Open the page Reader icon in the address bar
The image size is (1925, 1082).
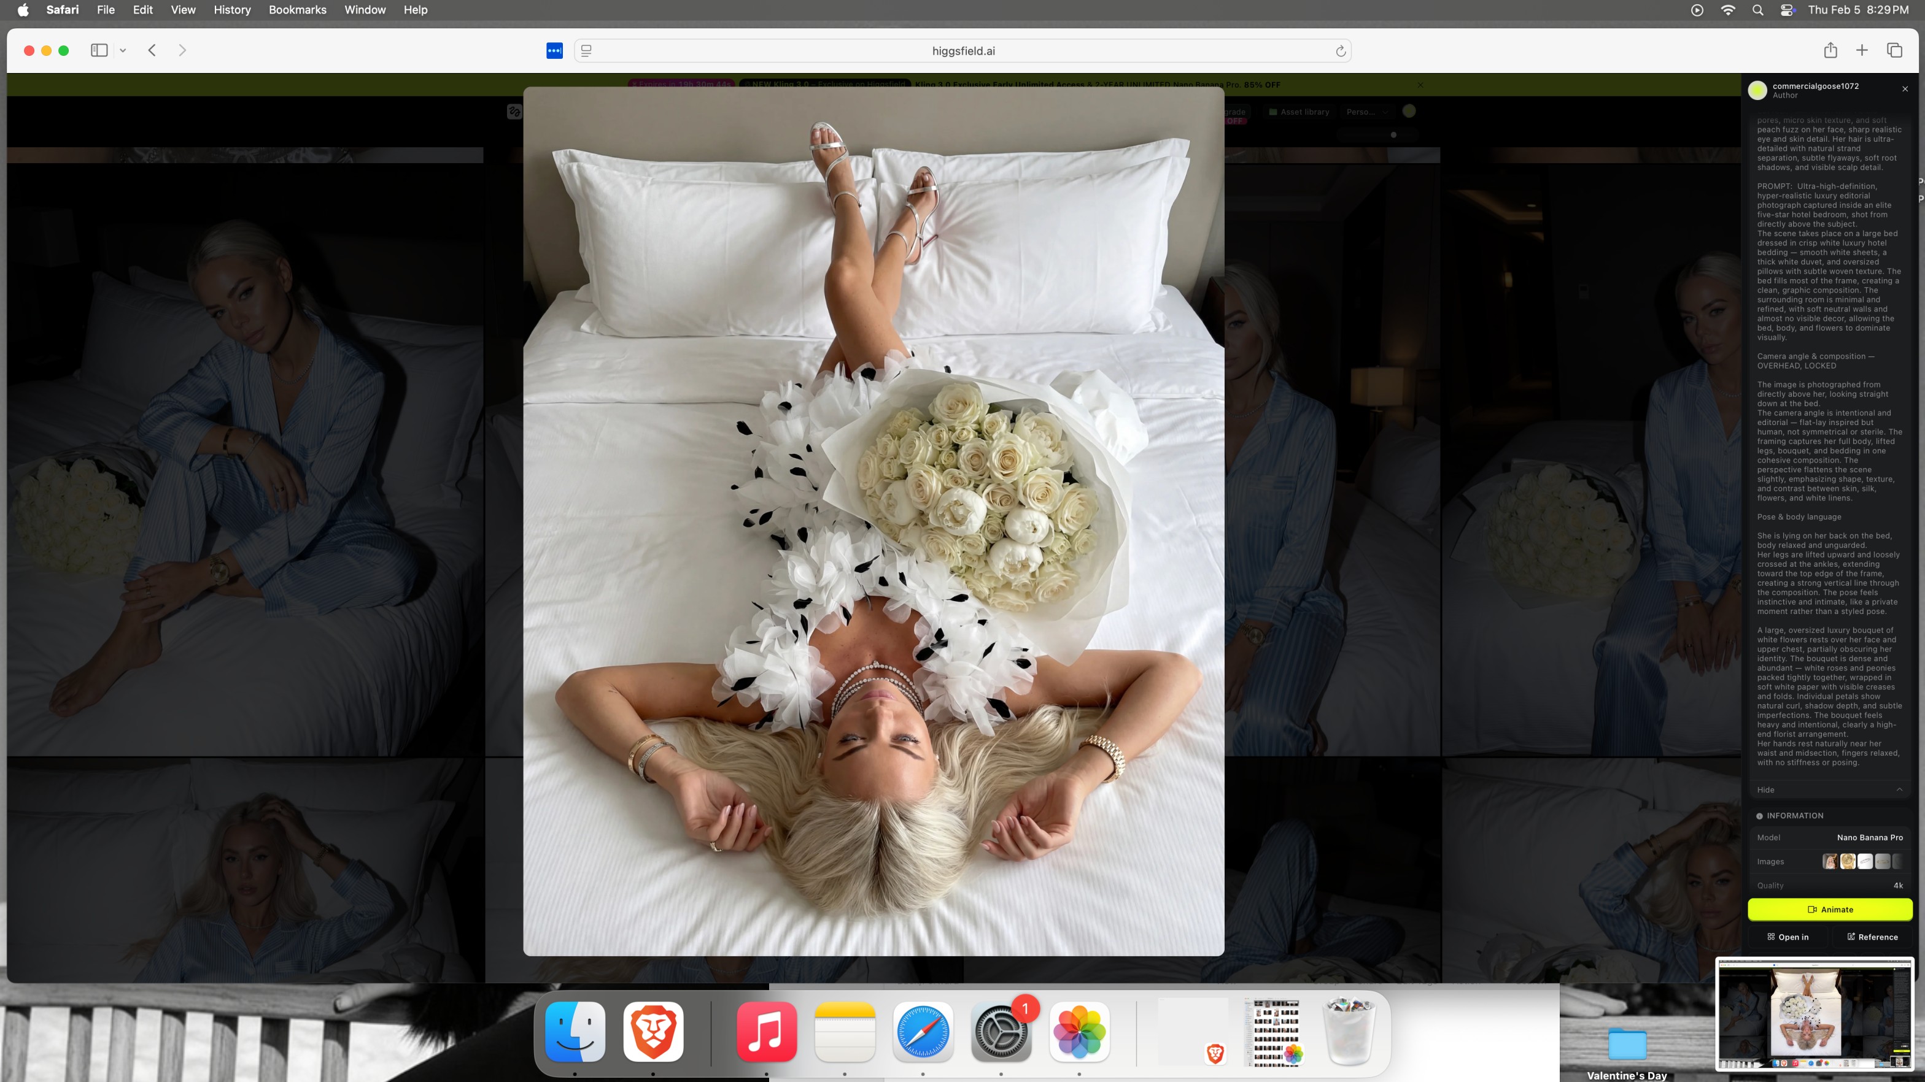(x=587, y=51)
